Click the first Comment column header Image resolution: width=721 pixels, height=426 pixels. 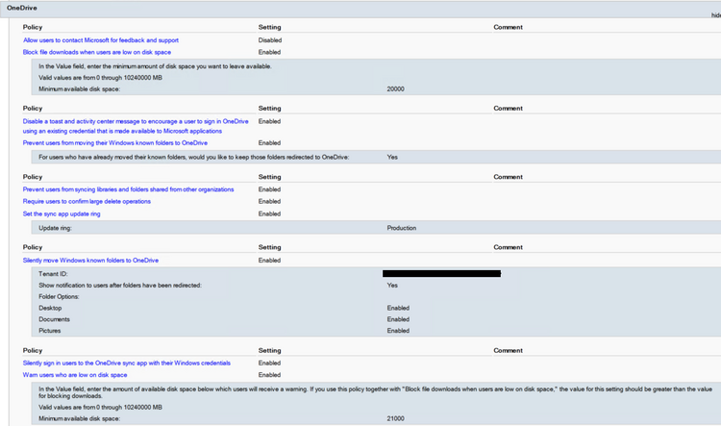509,27
